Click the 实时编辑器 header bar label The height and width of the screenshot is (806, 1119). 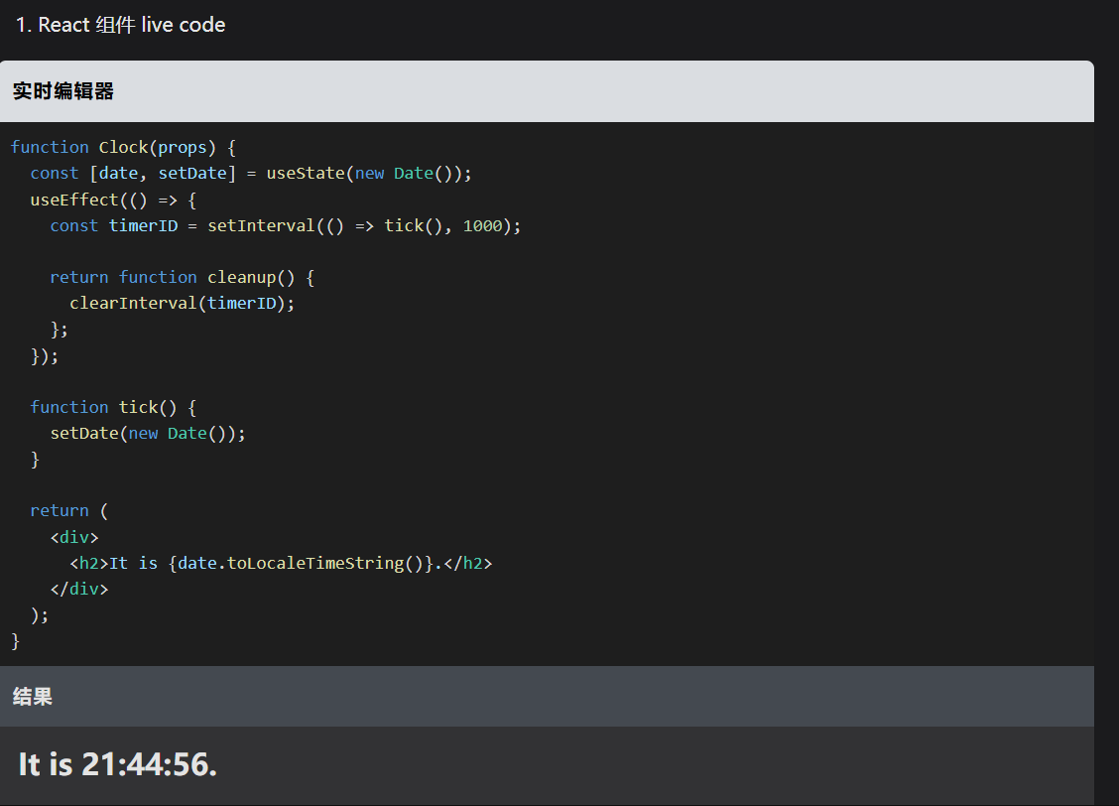[63, 91]
